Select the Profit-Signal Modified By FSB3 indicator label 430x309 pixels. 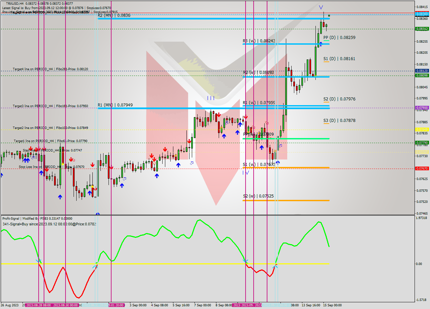[37, 219]
